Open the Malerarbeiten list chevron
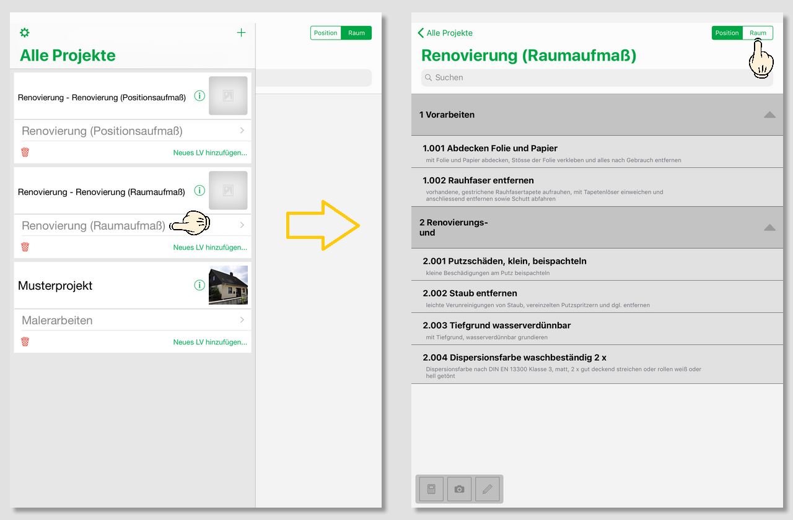This screenshot has width=793, height=520. (242, 320)
